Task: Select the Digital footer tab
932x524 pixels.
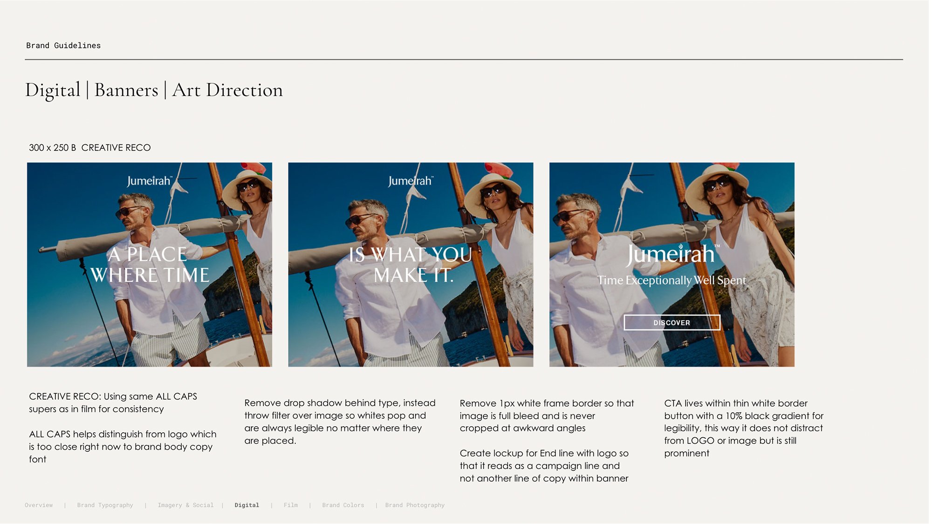Action: (247, 505)
